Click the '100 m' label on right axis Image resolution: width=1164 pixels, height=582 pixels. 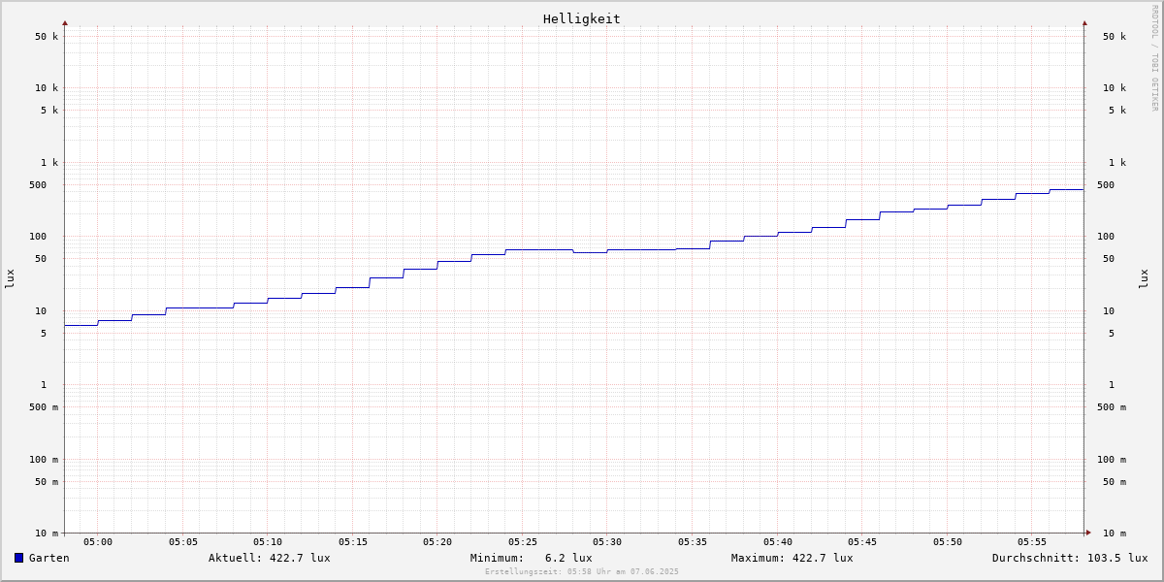click(x=1112, y=460)
